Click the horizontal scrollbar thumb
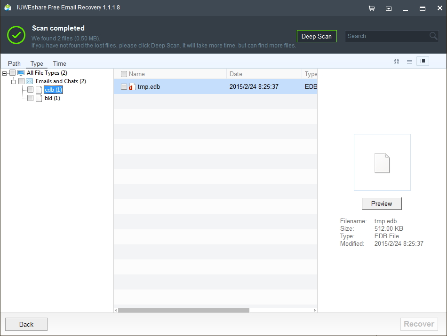The height and width of the screenshot is (336, 447). click(184, 310)
